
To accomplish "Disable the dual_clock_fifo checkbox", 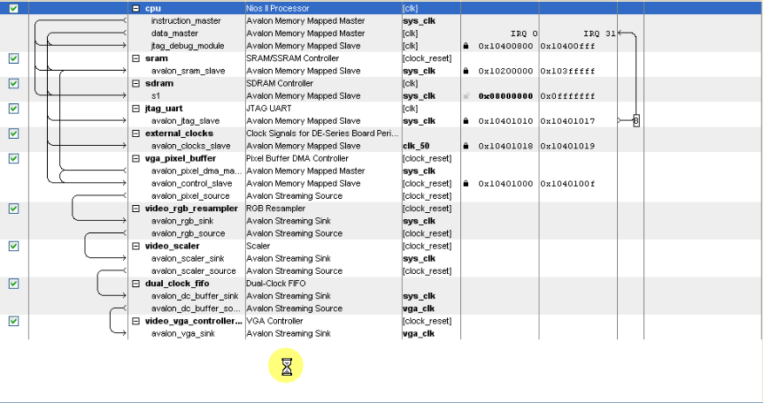I will coord(13,284).
